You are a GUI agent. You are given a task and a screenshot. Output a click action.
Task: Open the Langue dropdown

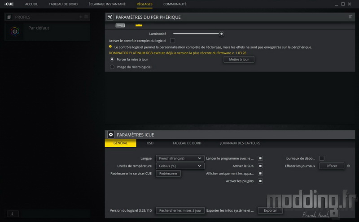click(180, 158)
